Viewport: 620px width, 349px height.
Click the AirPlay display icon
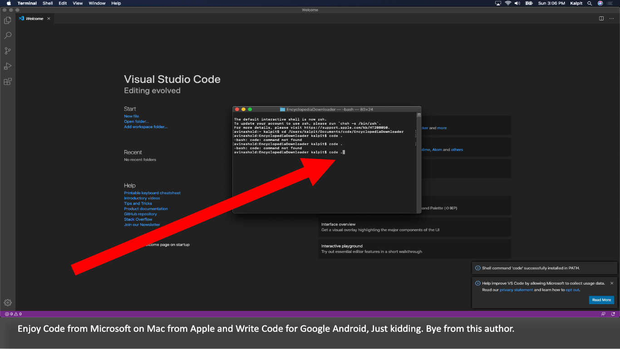(498, 3)
